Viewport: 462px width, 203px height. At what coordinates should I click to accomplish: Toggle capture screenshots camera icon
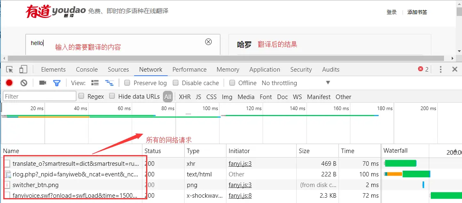coord(43,83)
